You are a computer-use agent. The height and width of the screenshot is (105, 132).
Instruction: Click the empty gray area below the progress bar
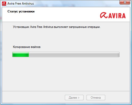66,74
